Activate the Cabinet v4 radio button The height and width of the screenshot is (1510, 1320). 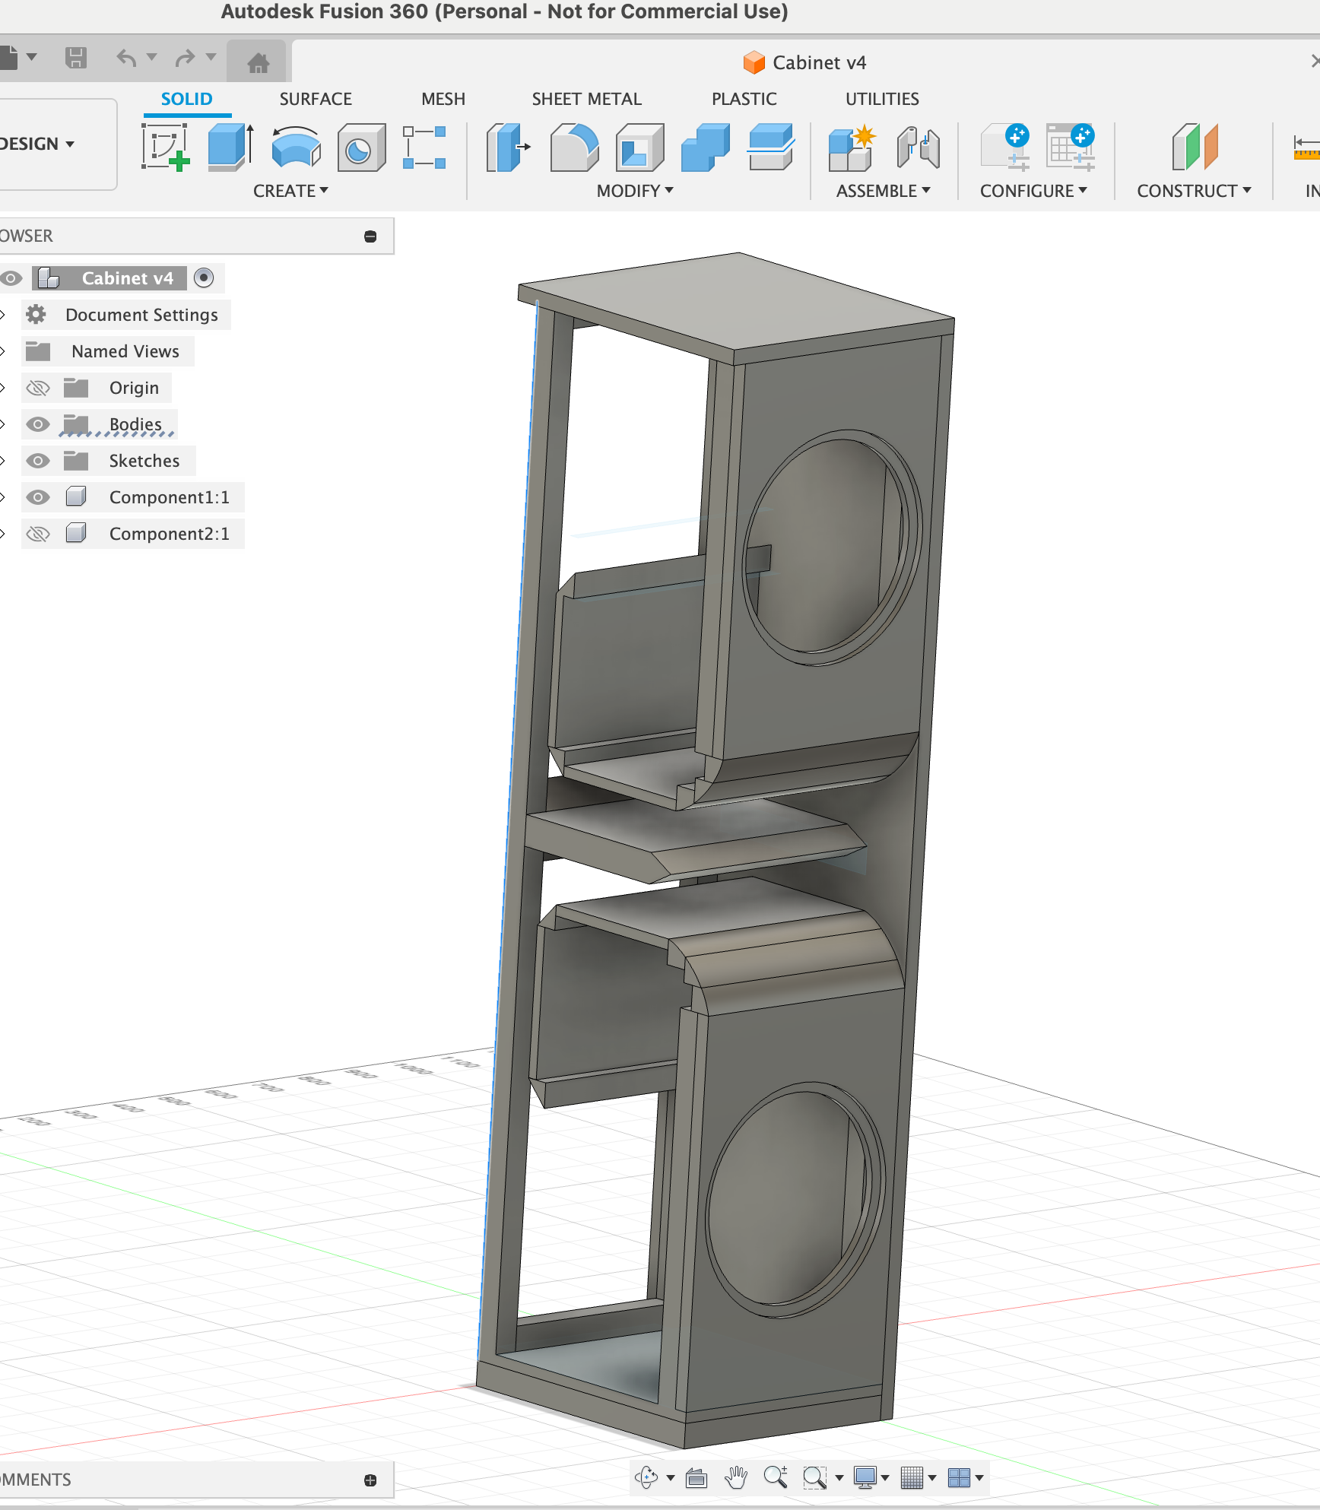[204, 278]
